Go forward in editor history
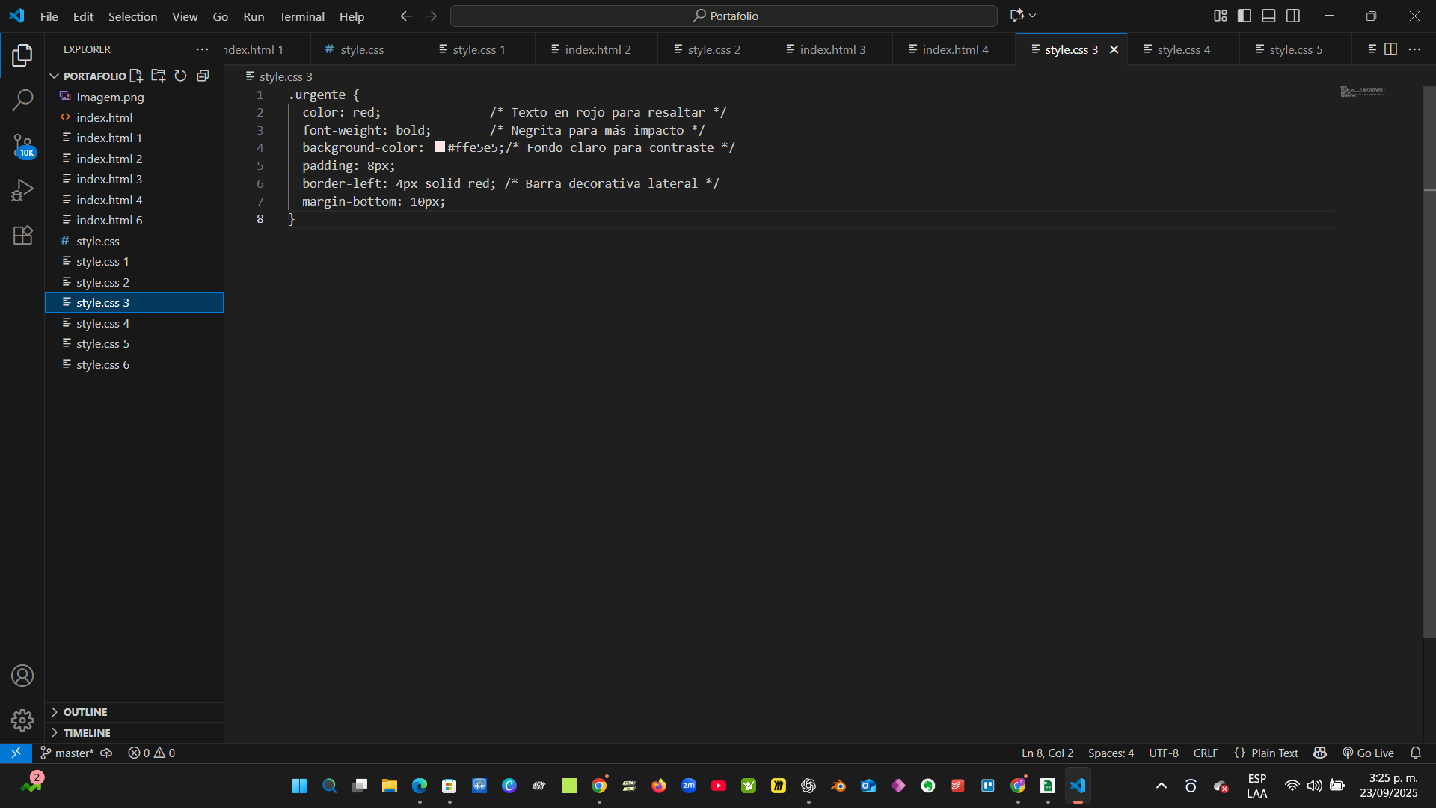 (431, 16)
